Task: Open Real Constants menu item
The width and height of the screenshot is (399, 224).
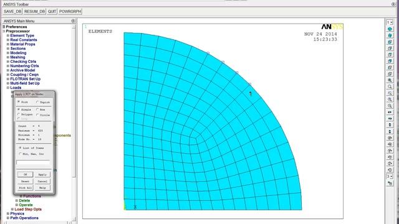Action: (24, 40)
